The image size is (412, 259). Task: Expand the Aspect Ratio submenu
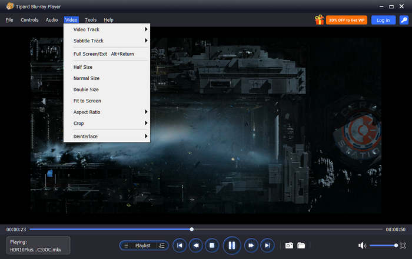click(107, 112)
